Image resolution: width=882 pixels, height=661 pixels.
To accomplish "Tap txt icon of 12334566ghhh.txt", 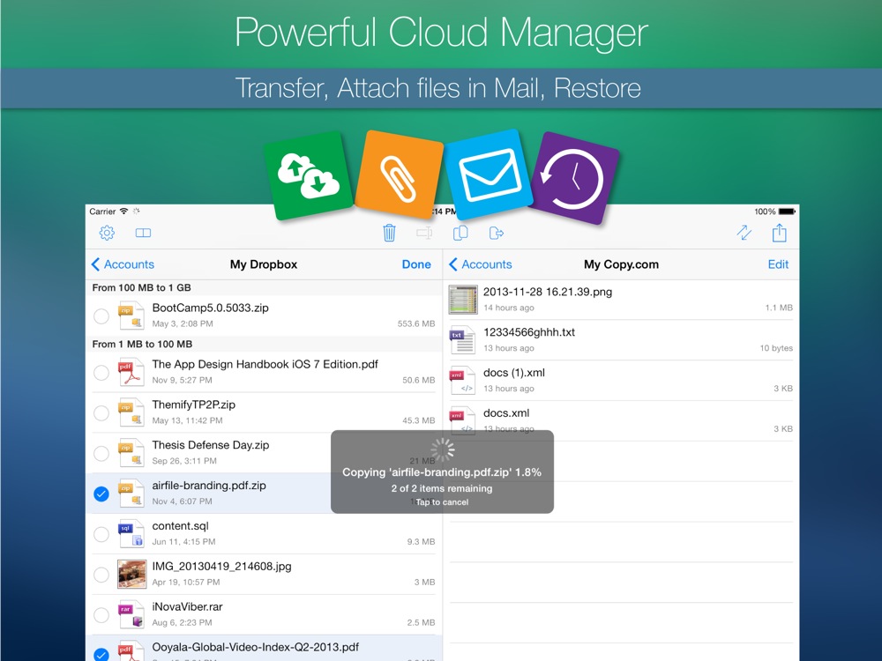I will pos(462,340).
